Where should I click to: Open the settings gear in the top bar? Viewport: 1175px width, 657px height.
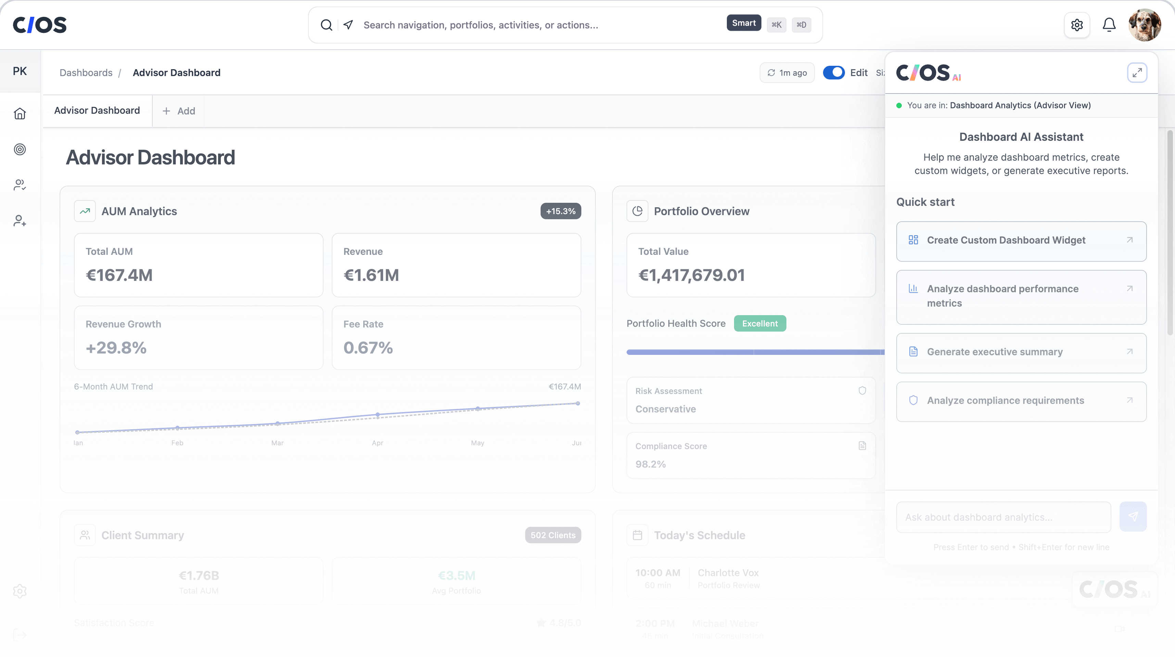point(1077,25)
